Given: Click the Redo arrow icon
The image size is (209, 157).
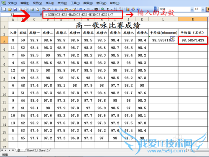Looking at the screenshot, I should pyautogui.click(x=88, y=9).
